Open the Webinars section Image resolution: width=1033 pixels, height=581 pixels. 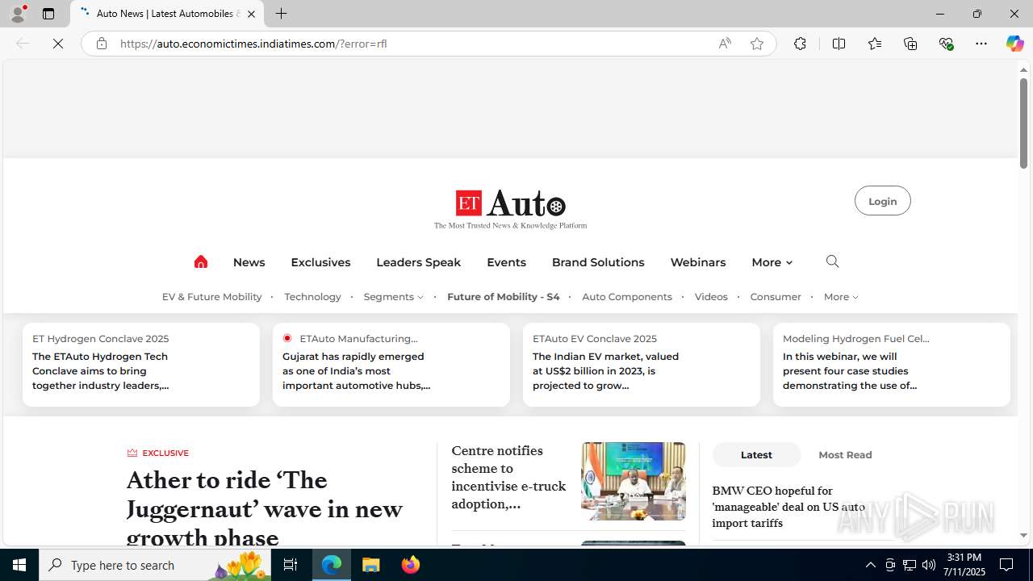click(697, 262)
